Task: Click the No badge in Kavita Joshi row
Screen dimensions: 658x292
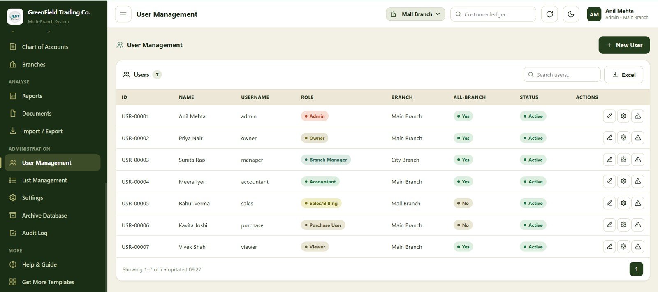Action: 463,225
